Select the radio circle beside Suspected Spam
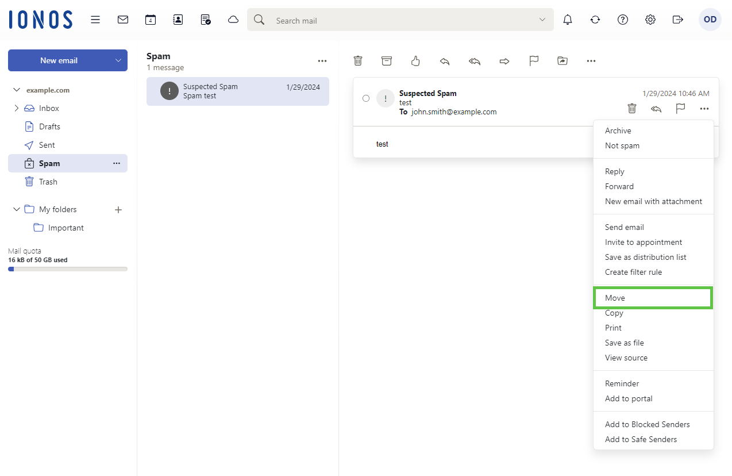This screenshot has height=476, width=732. coord(366,98)
